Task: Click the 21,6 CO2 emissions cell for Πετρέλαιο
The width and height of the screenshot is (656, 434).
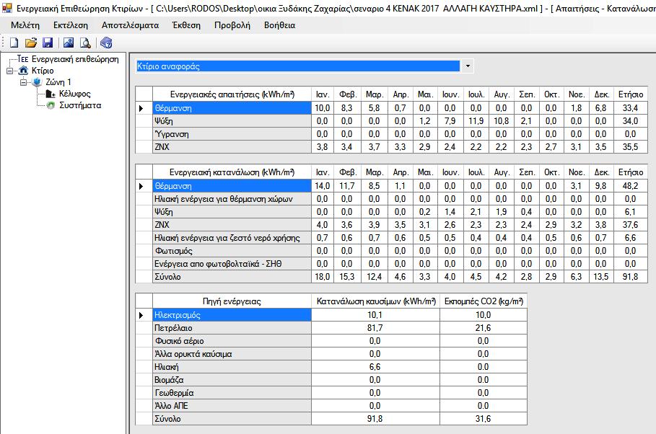Action: click(484, 328)
